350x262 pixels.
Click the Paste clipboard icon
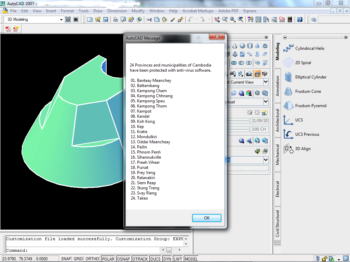coord(164,19)
